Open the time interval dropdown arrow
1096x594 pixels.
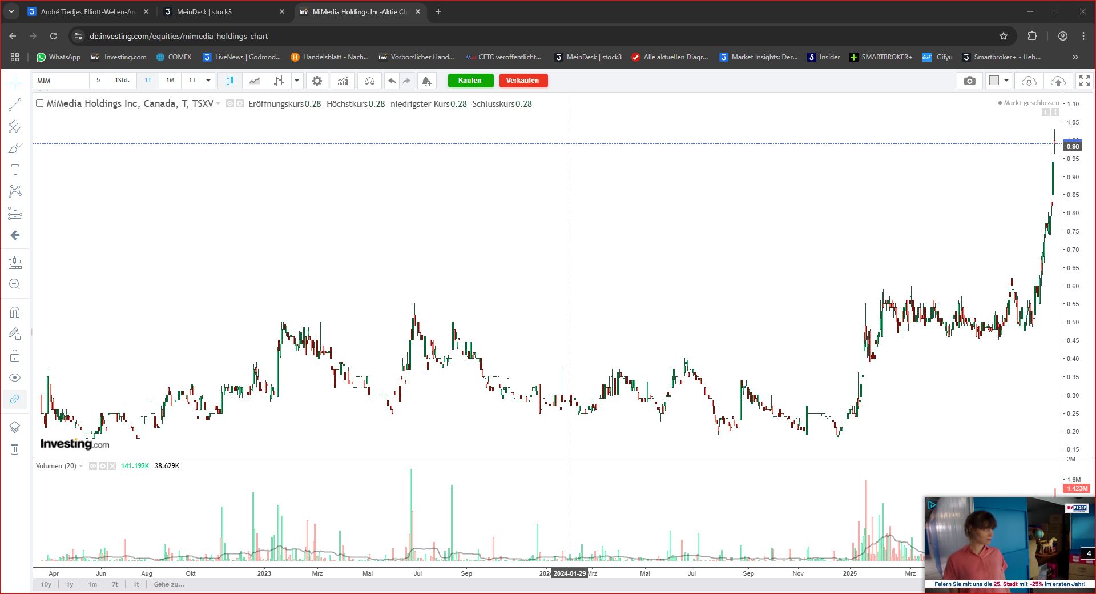(208, 81)
